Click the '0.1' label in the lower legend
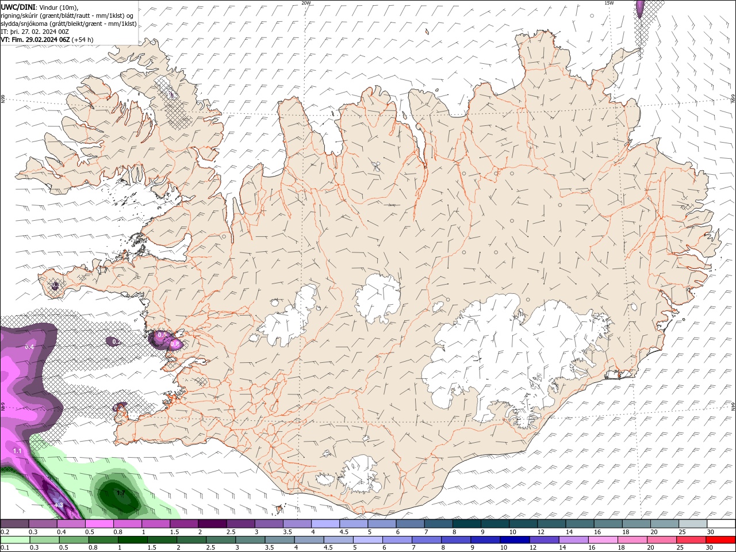The width and height of the screenshot is (736, 552). point(5,547)
